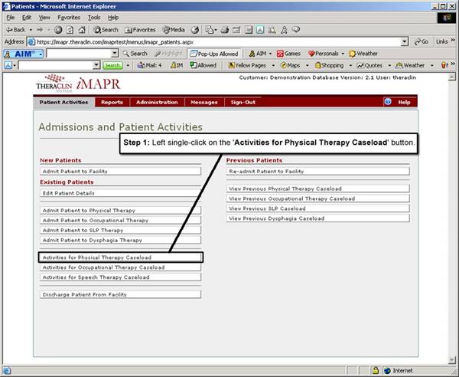Screen dimensions: 459x377
Task: Expand the Personals dropdown menu
Action: pos(341,54)
